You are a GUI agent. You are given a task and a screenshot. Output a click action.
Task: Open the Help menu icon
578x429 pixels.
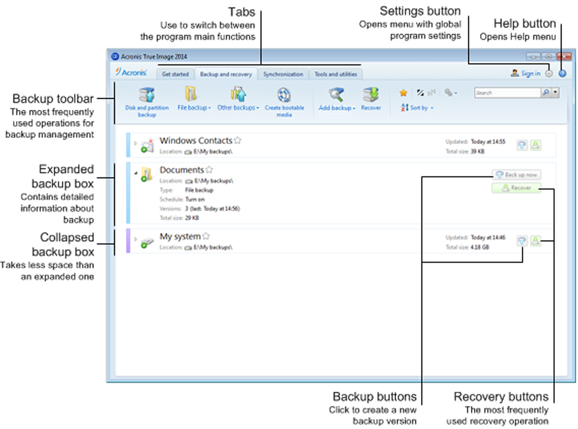coord(563,73)
